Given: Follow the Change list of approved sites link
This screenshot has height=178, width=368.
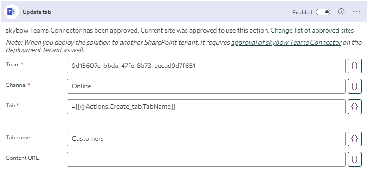Looking at the screenshot, I should [312, 31].
